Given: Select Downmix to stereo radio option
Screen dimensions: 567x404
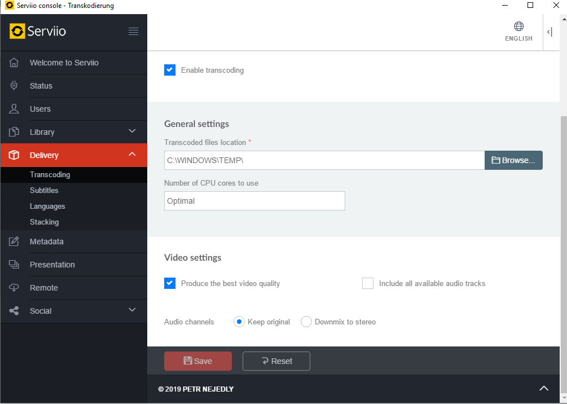Looking at the screenshot, I should click(306, 322).
